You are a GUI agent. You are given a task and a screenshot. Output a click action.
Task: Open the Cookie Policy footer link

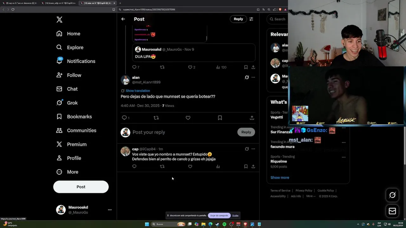[326, 191]
